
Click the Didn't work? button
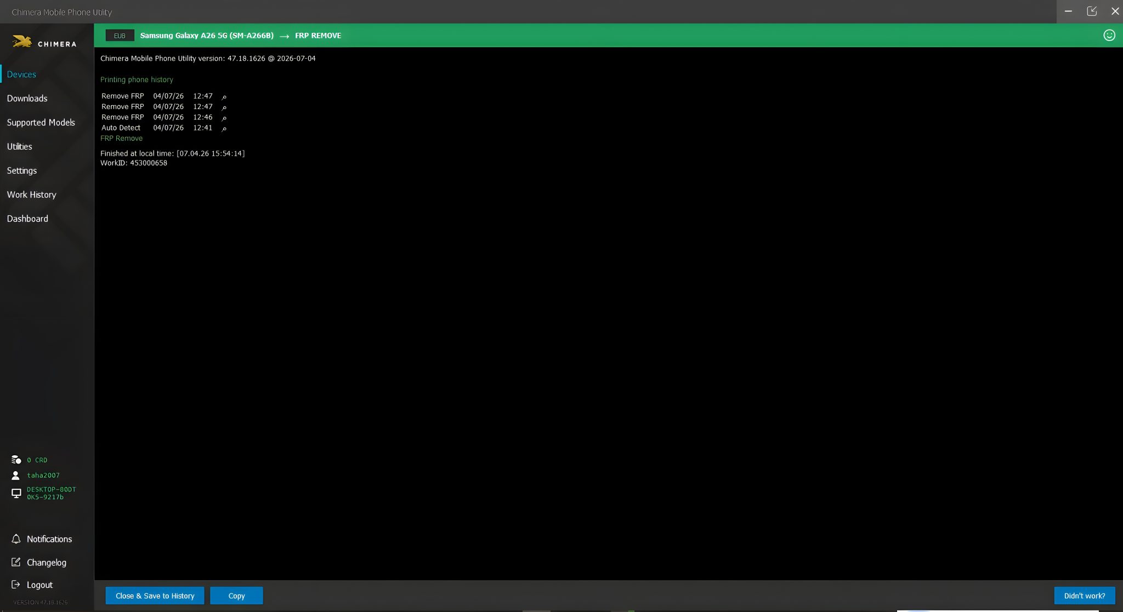(x=1084, y=596)
